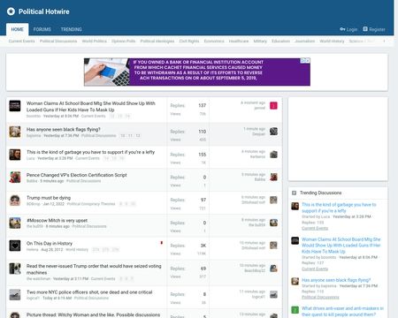Viewport: 398px width, 318px height.
Task: Expand the sub-navigation overflow arrow
Action: pos(384,41)
